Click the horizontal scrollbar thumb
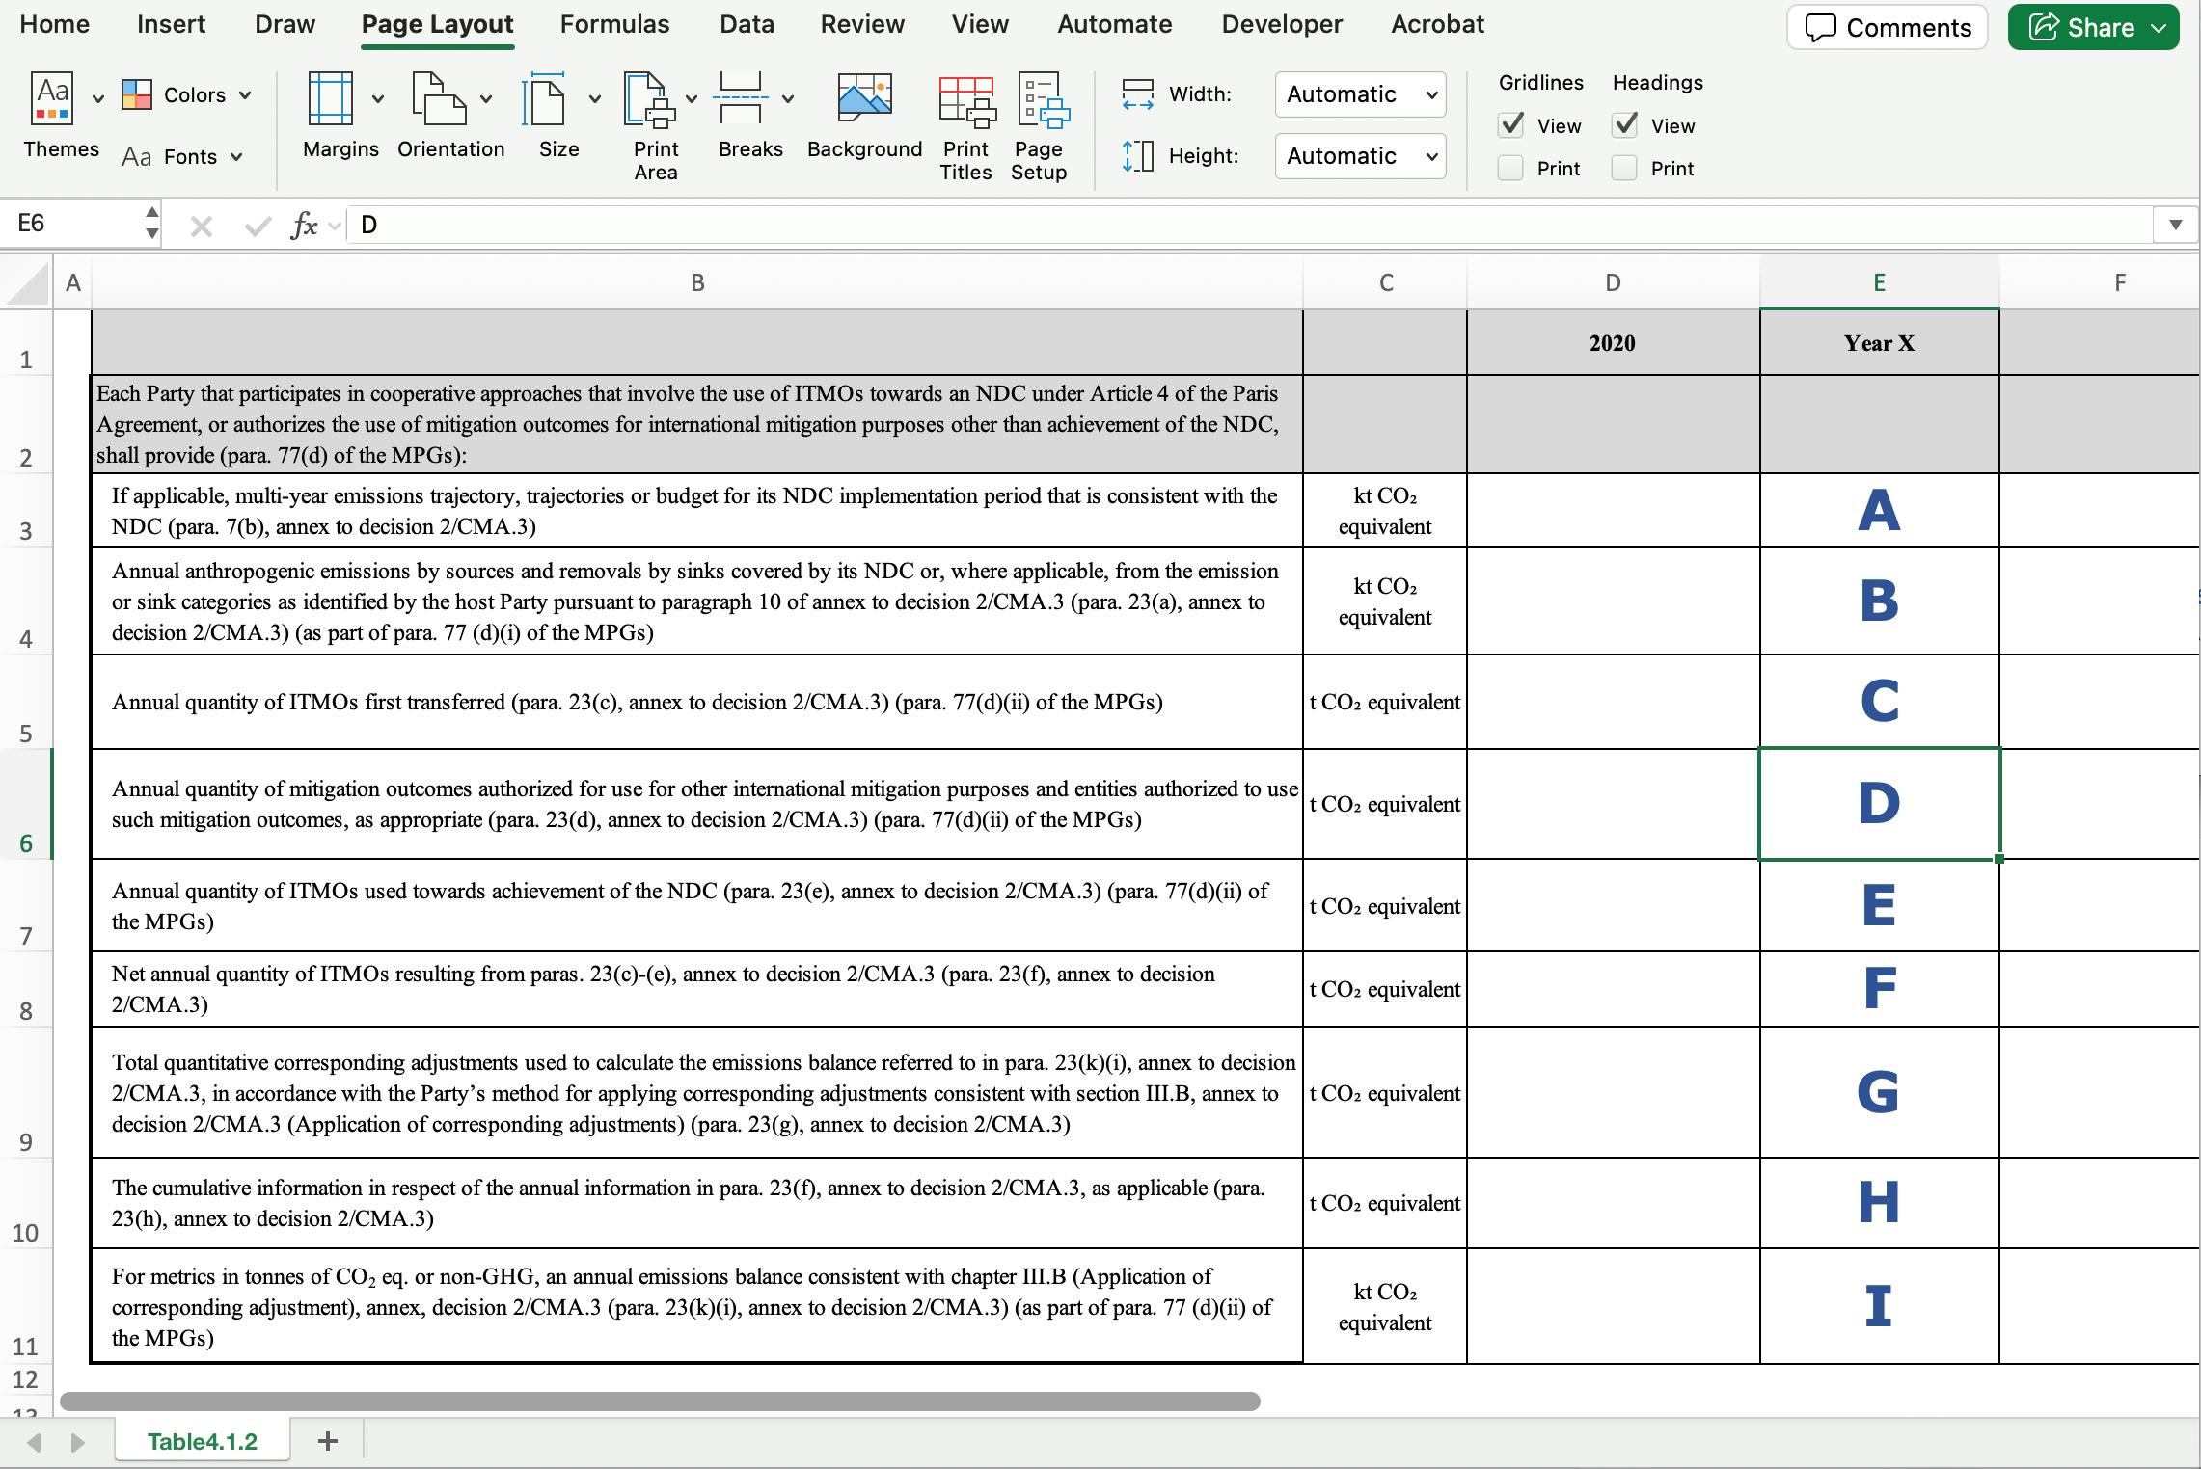This screenshot has width=2201, height=1469. pyautogui.click(x=660, y=1401)
